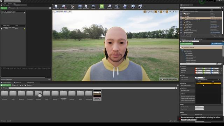
Task: Toggle visibility of the Cam_Moving actor
Action: coord(181,24)
